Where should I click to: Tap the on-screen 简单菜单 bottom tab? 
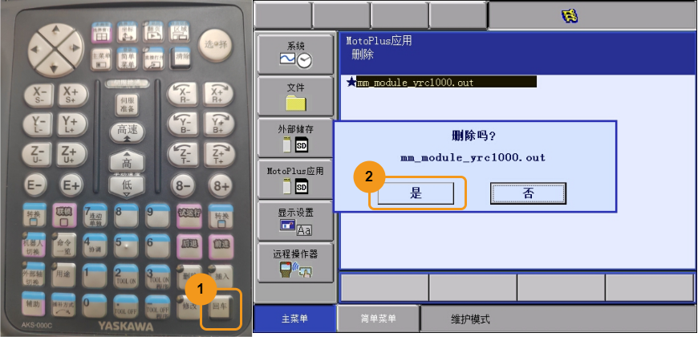click(x=379, y=319)
